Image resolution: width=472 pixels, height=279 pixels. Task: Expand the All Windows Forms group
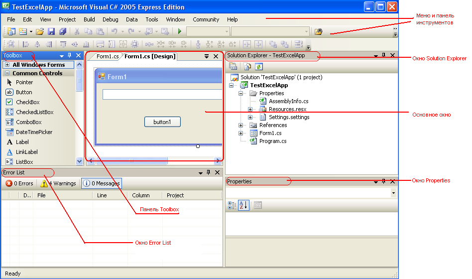pos(7,65)
